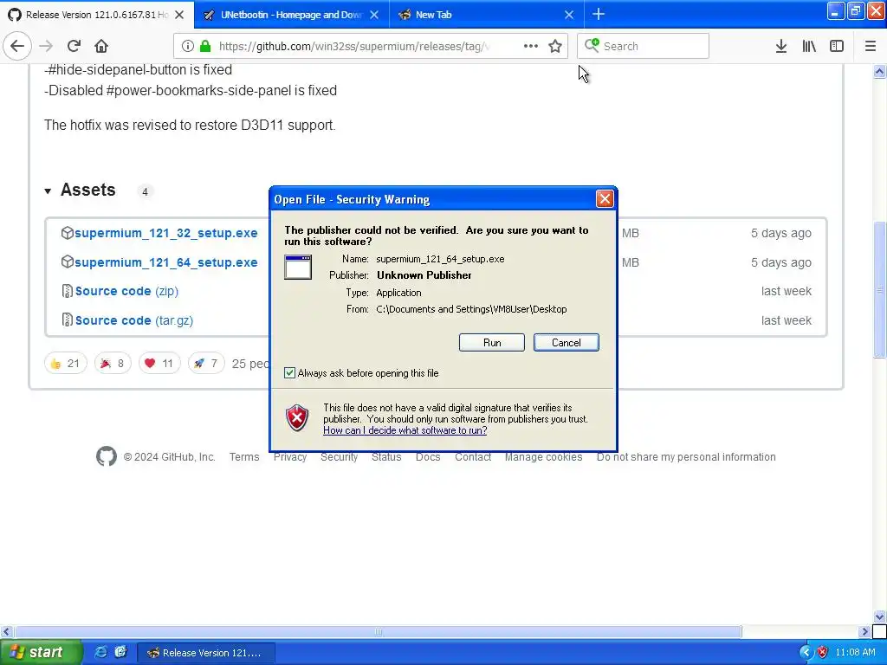The width and height of the screenshot is (887, 665).
Task: Click Release Version 121 taskbar button
Action: [206, 653]
